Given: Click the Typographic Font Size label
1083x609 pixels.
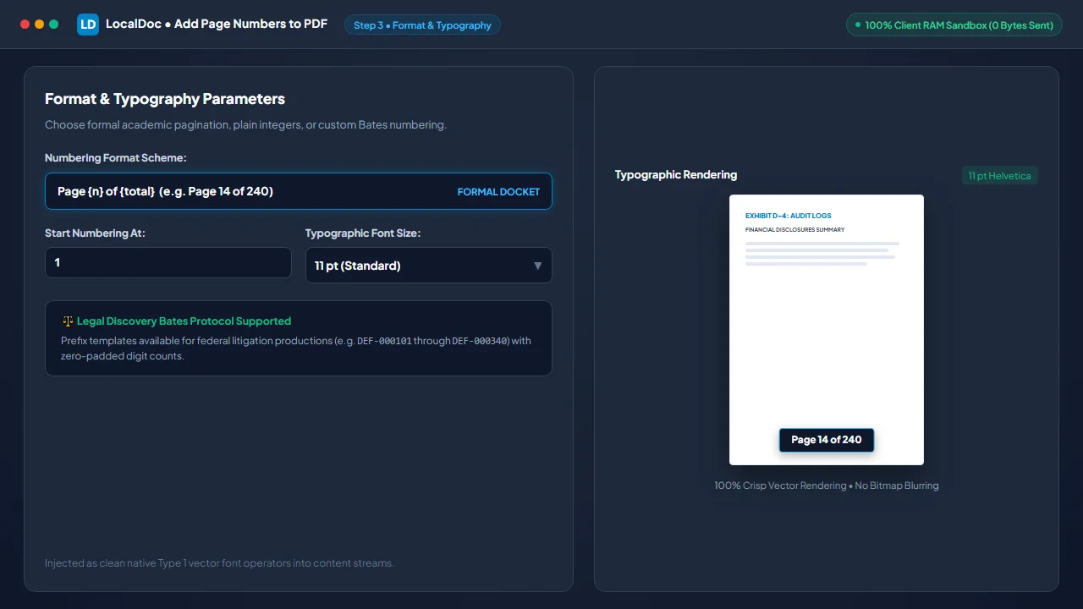Looking at the screenshot, I should [363, 233].
